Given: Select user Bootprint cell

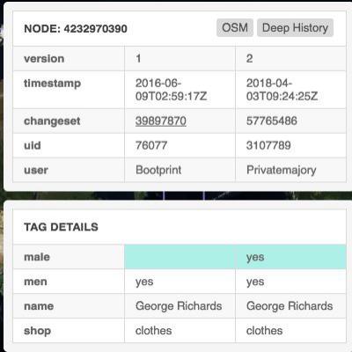Looking at the screenshot, I should point(180,170).
